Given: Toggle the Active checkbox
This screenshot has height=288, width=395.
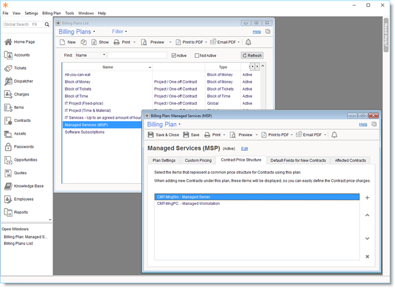Looking at the screenshot, I should (x=174, y=55).
